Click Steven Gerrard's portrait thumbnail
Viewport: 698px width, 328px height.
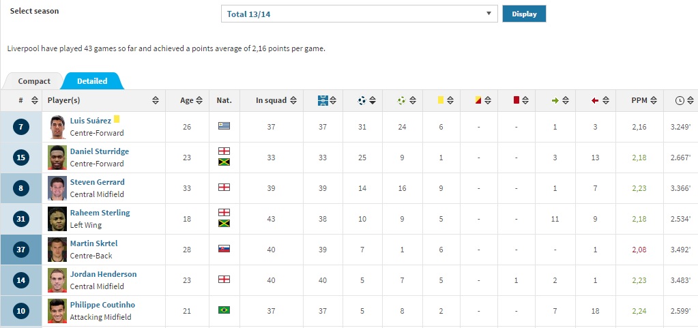pyautogui.click(x=57, y=188)
